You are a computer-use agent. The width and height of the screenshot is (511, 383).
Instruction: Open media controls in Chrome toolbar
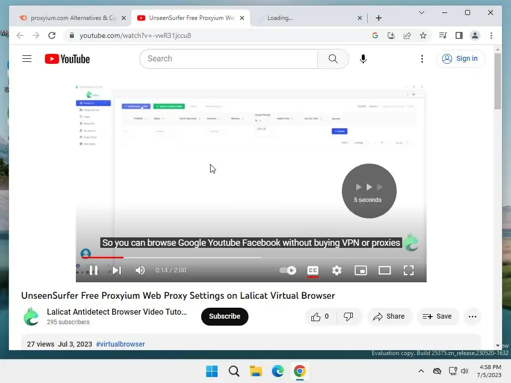[443, 35]
